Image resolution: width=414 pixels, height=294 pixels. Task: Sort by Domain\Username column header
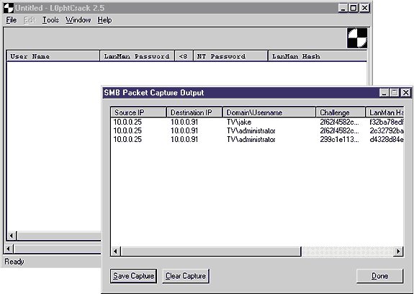[269, 112]
